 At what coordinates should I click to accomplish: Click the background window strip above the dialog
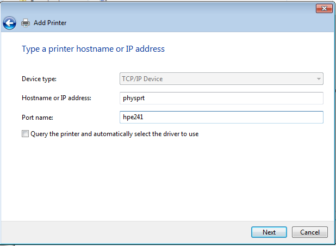pyautogui.click(x=163, y=1)
